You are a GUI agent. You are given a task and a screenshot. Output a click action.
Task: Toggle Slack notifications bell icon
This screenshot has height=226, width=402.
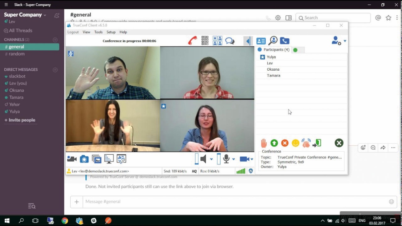click(x=57, y=15)
